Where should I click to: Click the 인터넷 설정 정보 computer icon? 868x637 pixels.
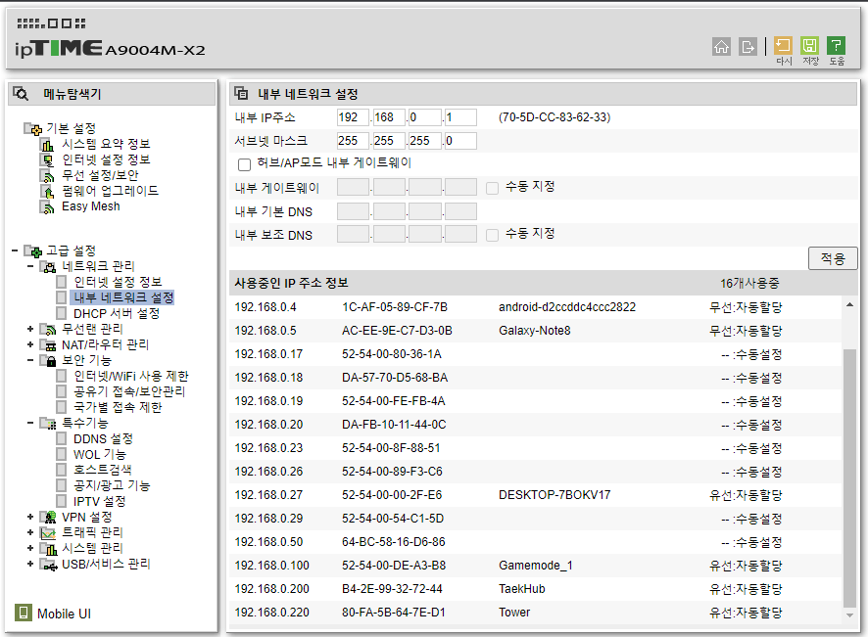pyautogui.click(x=48, y=160)
